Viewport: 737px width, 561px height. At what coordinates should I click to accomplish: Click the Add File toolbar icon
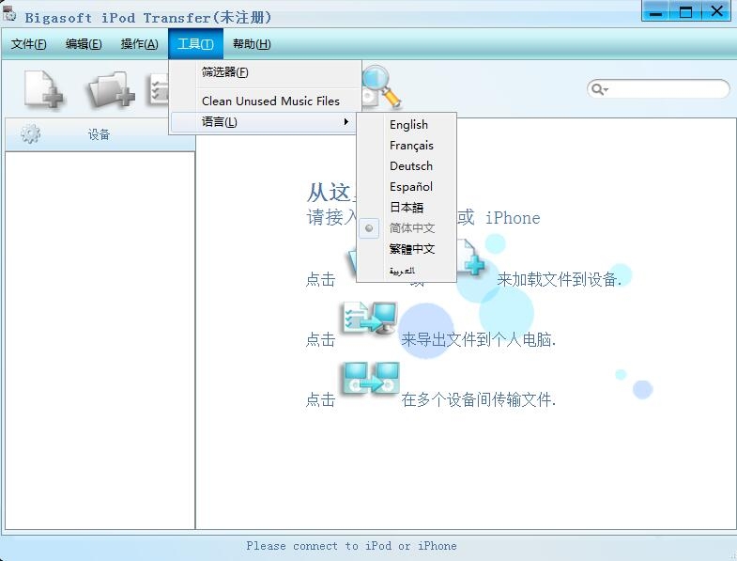[x=43, y=88]
